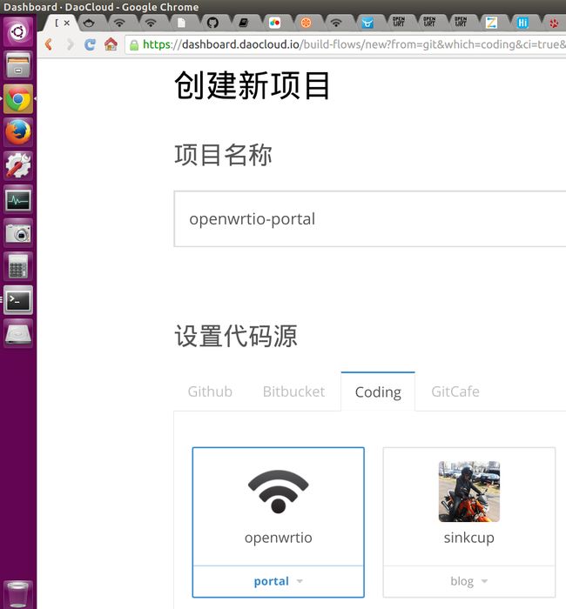The image size is (566, 609).
Task: Open the Files manager from the dock
Action: coord(18,65)
